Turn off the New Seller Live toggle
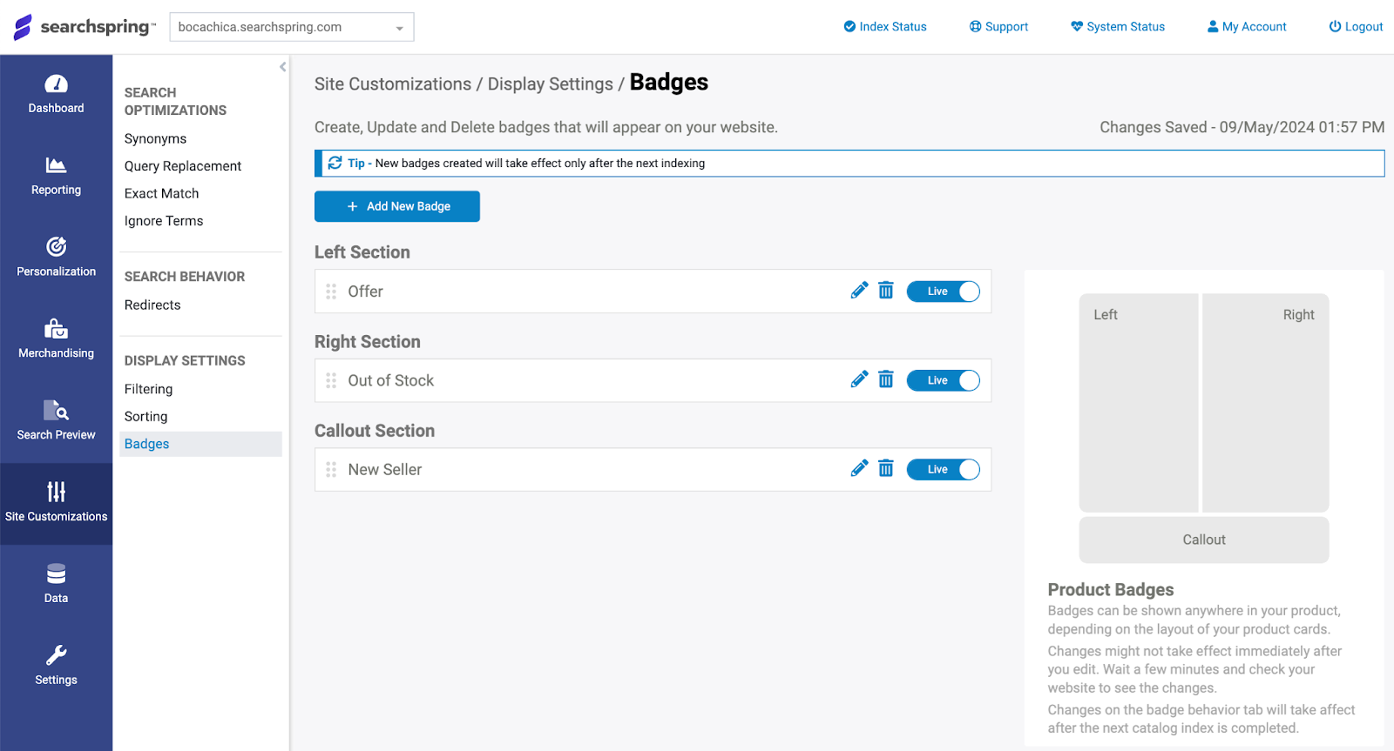 pyautogui.click(x=944, y=469)
